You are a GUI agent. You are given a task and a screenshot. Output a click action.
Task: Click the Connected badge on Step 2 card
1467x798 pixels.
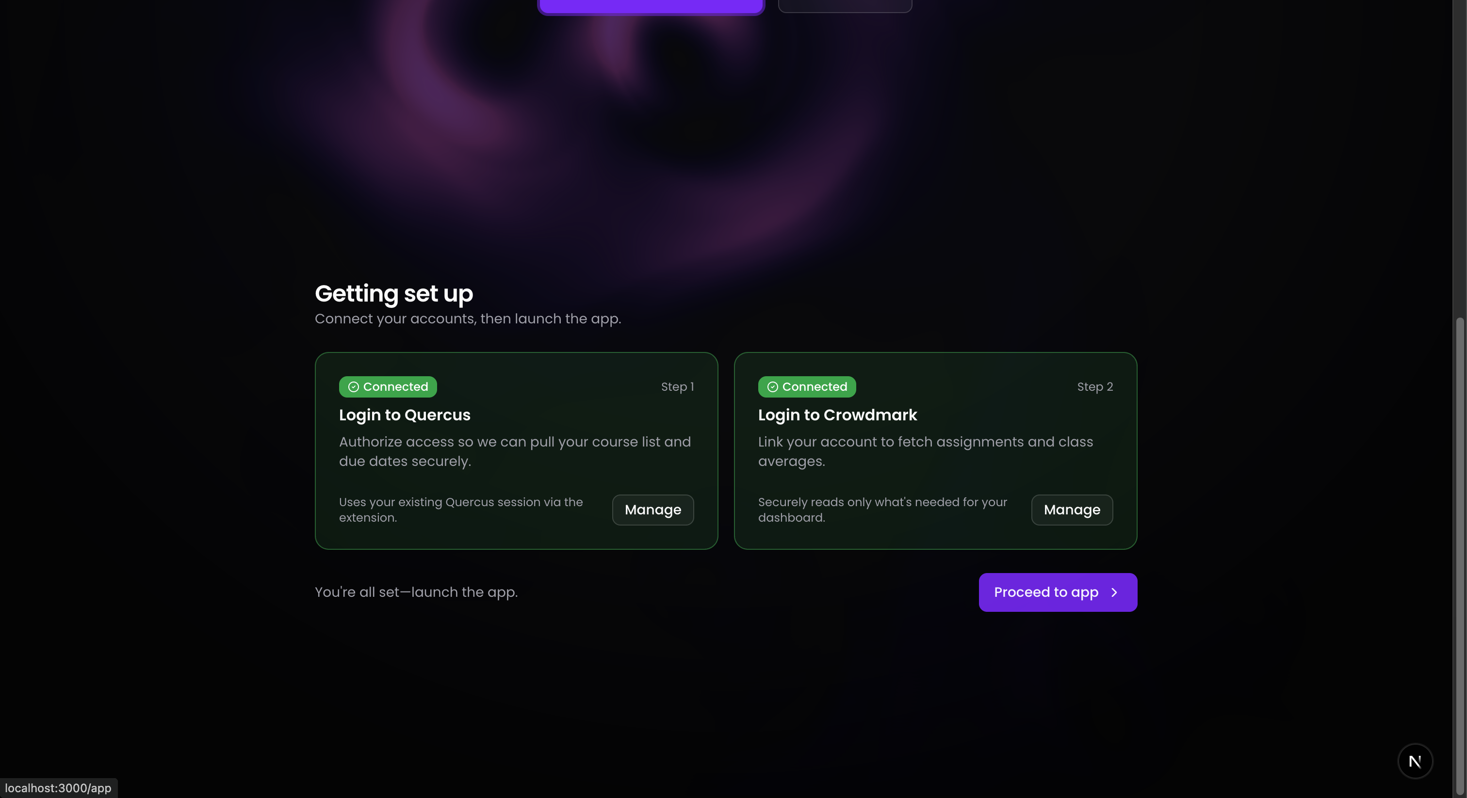click(x=807, y=387)
